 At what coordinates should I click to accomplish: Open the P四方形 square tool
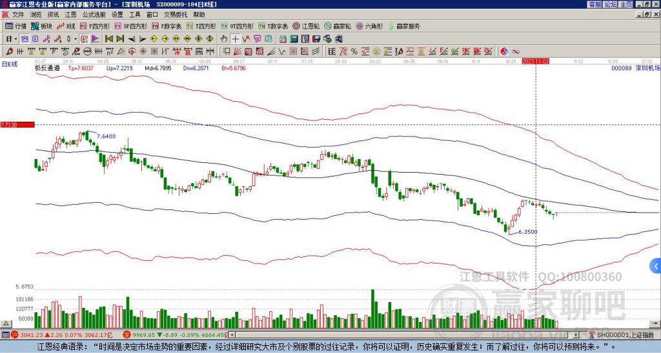tap(95, 26)
